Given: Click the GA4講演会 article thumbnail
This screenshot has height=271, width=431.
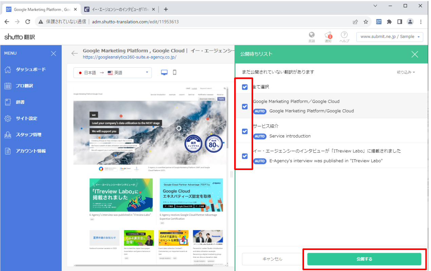Looking at the screenshot, I should click(139, 238).
